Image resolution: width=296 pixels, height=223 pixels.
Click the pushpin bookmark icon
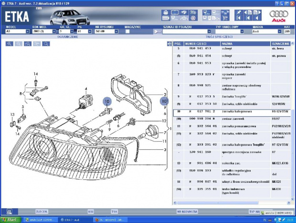(239, 12)
